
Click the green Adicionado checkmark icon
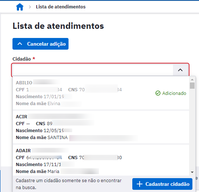tap(158, 93)
